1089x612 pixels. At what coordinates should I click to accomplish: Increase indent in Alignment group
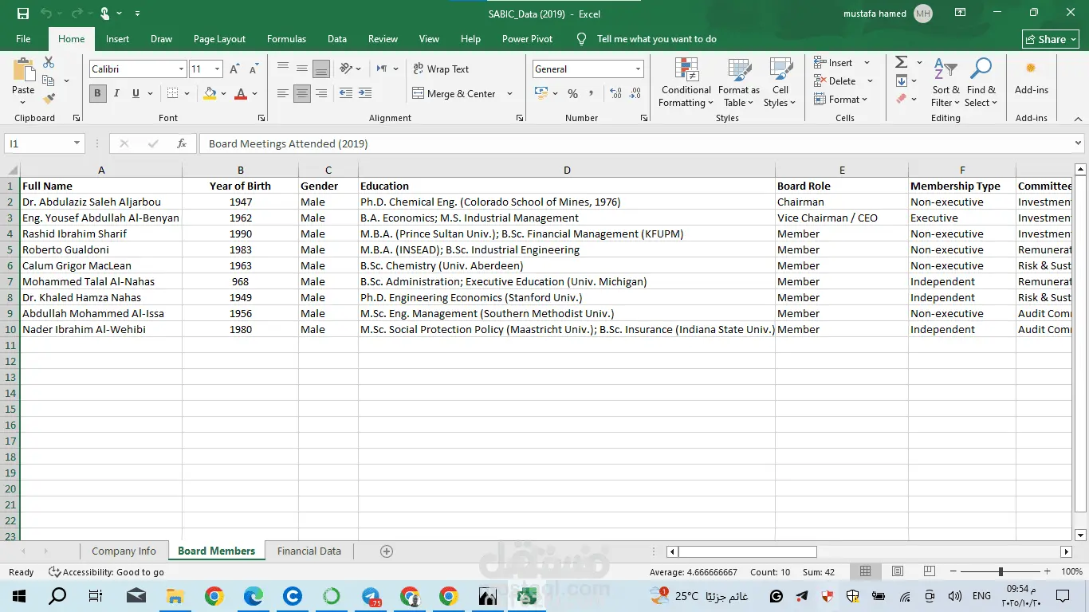click(365, 94)
